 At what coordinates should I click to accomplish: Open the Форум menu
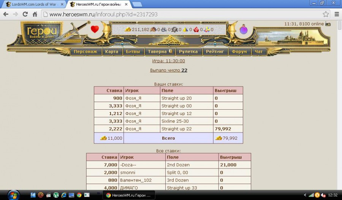pos(239,52)
